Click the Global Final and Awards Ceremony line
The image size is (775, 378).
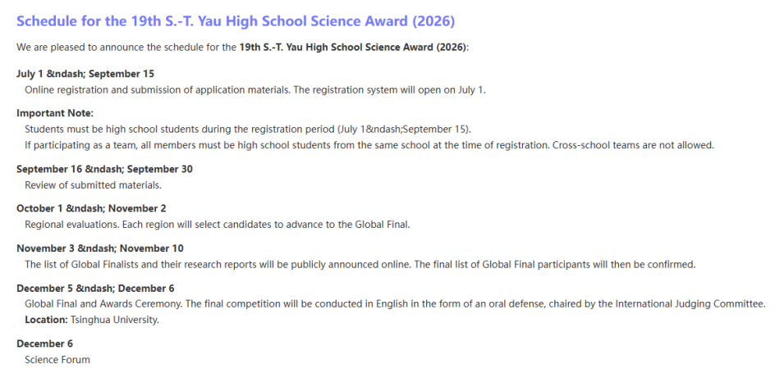pos(394,303)
